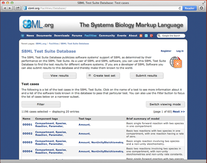This screenshot has height=163, width=207.
Task: Open test case 00004
Action: pyautogui.click(x=27, y=151)
